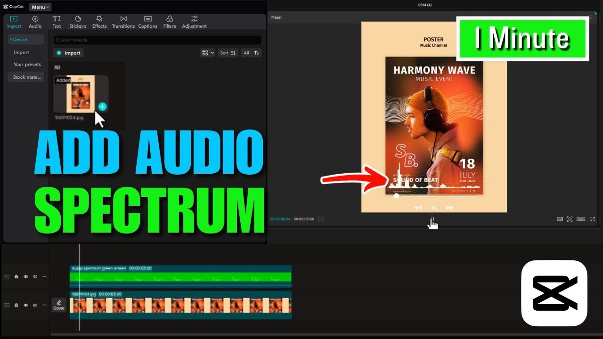Toggle fullscreen preview in player
The height and width of the screenshot is (339, 603).
coord(592,219)
